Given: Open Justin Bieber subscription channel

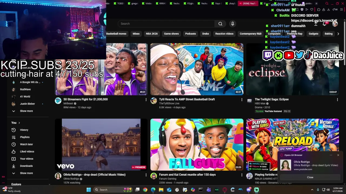Looking at the screenshot, I should click(27, 104).
